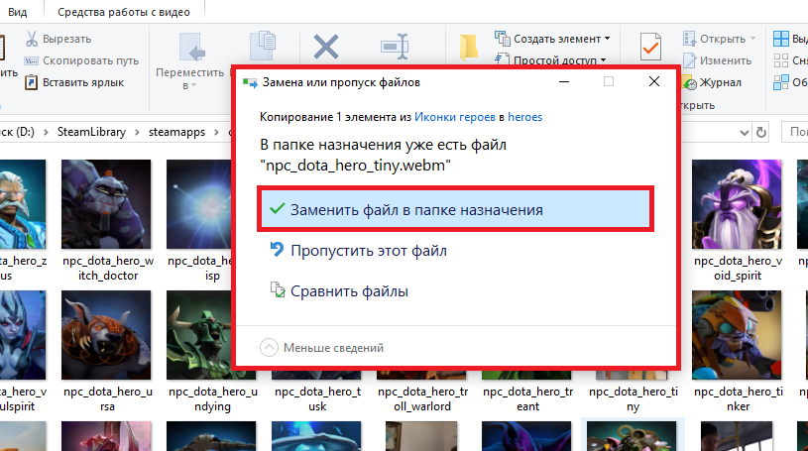Click History (Журнал) in the ribbon
This screenshot has height=451, width=808.
click(712, 82)
